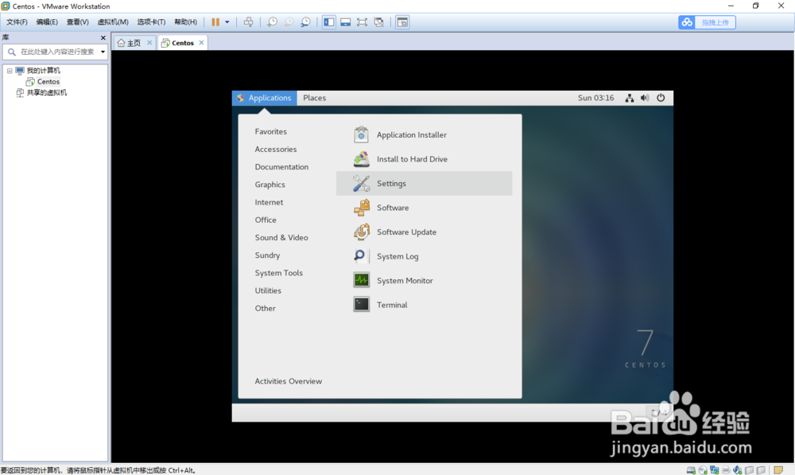Open the Places menu in the CentOS panel
This screenshot has height=475, width=795.
pyautogui.click(x=314, y=98)
